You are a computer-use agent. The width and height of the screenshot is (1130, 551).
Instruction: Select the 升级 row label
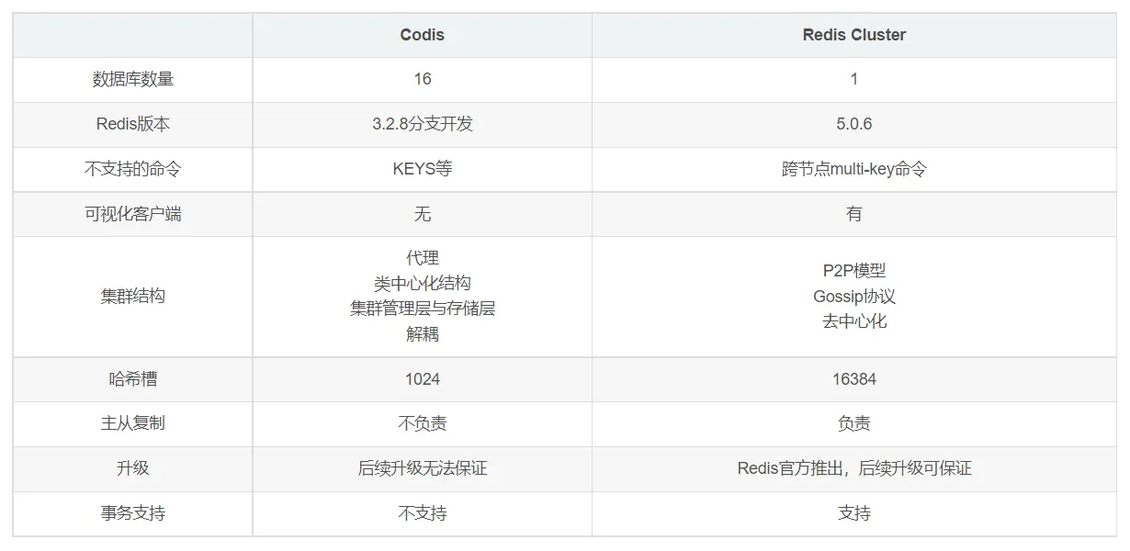[133, 468]
